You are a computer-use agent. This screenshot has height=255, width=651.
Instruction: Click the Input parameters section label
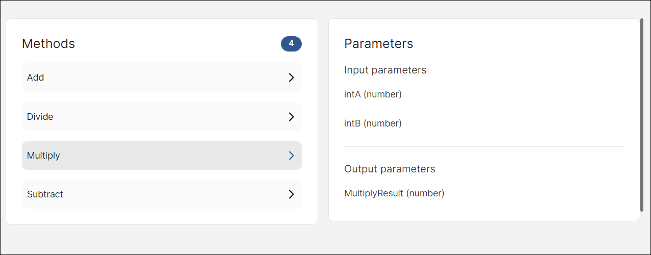click(x=385, y=70)
